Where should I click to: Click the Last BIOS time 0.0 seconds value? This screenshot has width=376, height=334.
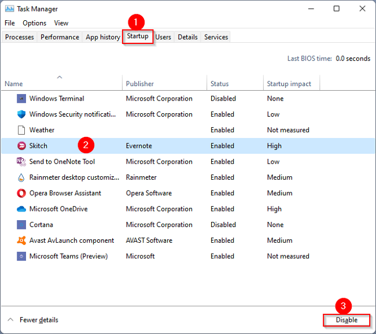pyautogui.click(x=353, y=58)
